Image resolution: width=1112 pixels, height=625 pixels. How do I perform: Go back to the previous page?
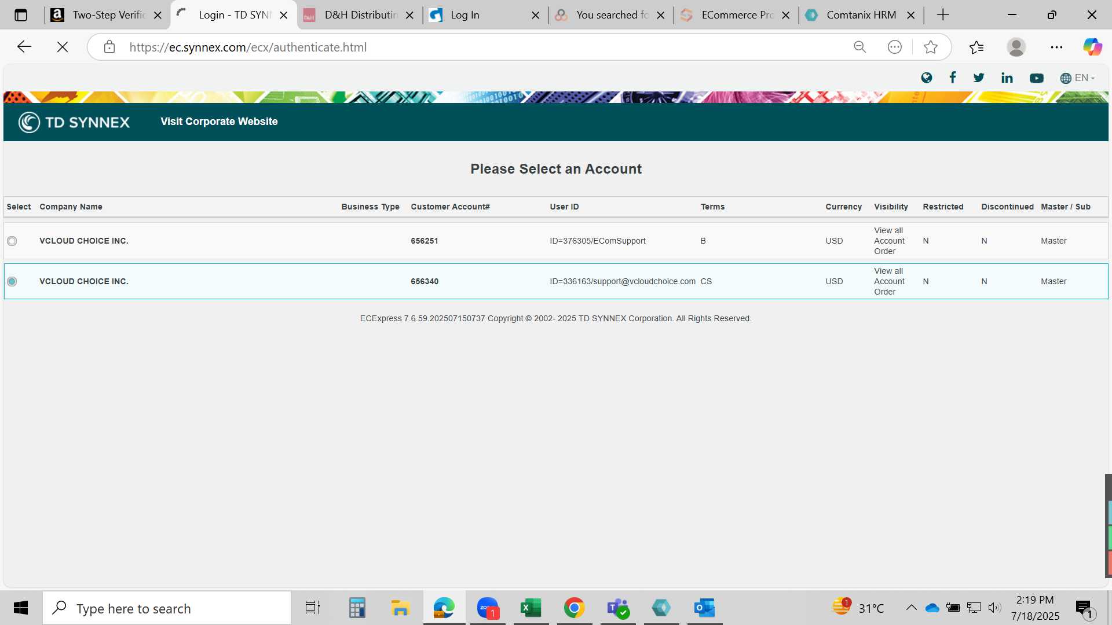coord(24,47)
